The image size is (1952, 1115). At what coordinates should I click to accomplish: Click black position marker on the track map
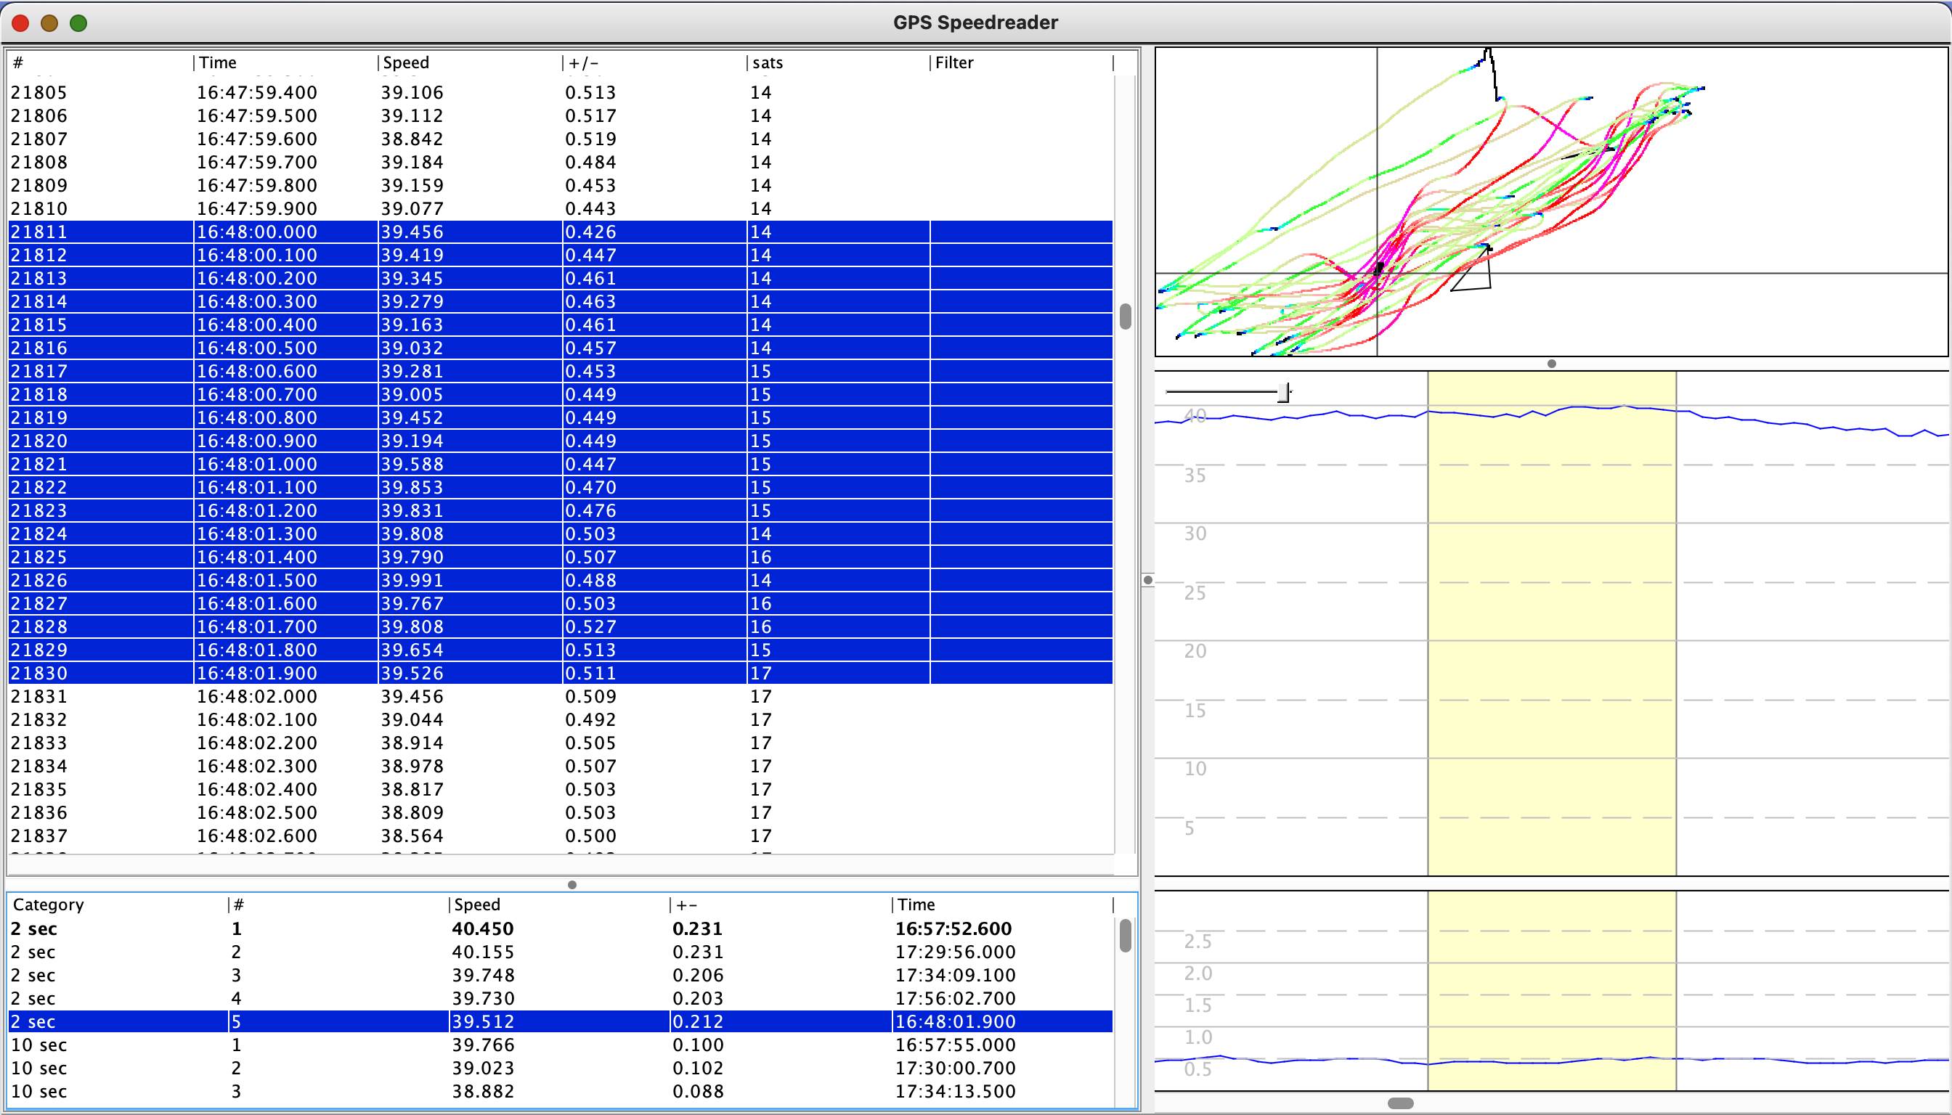[x=1378, y=269]
